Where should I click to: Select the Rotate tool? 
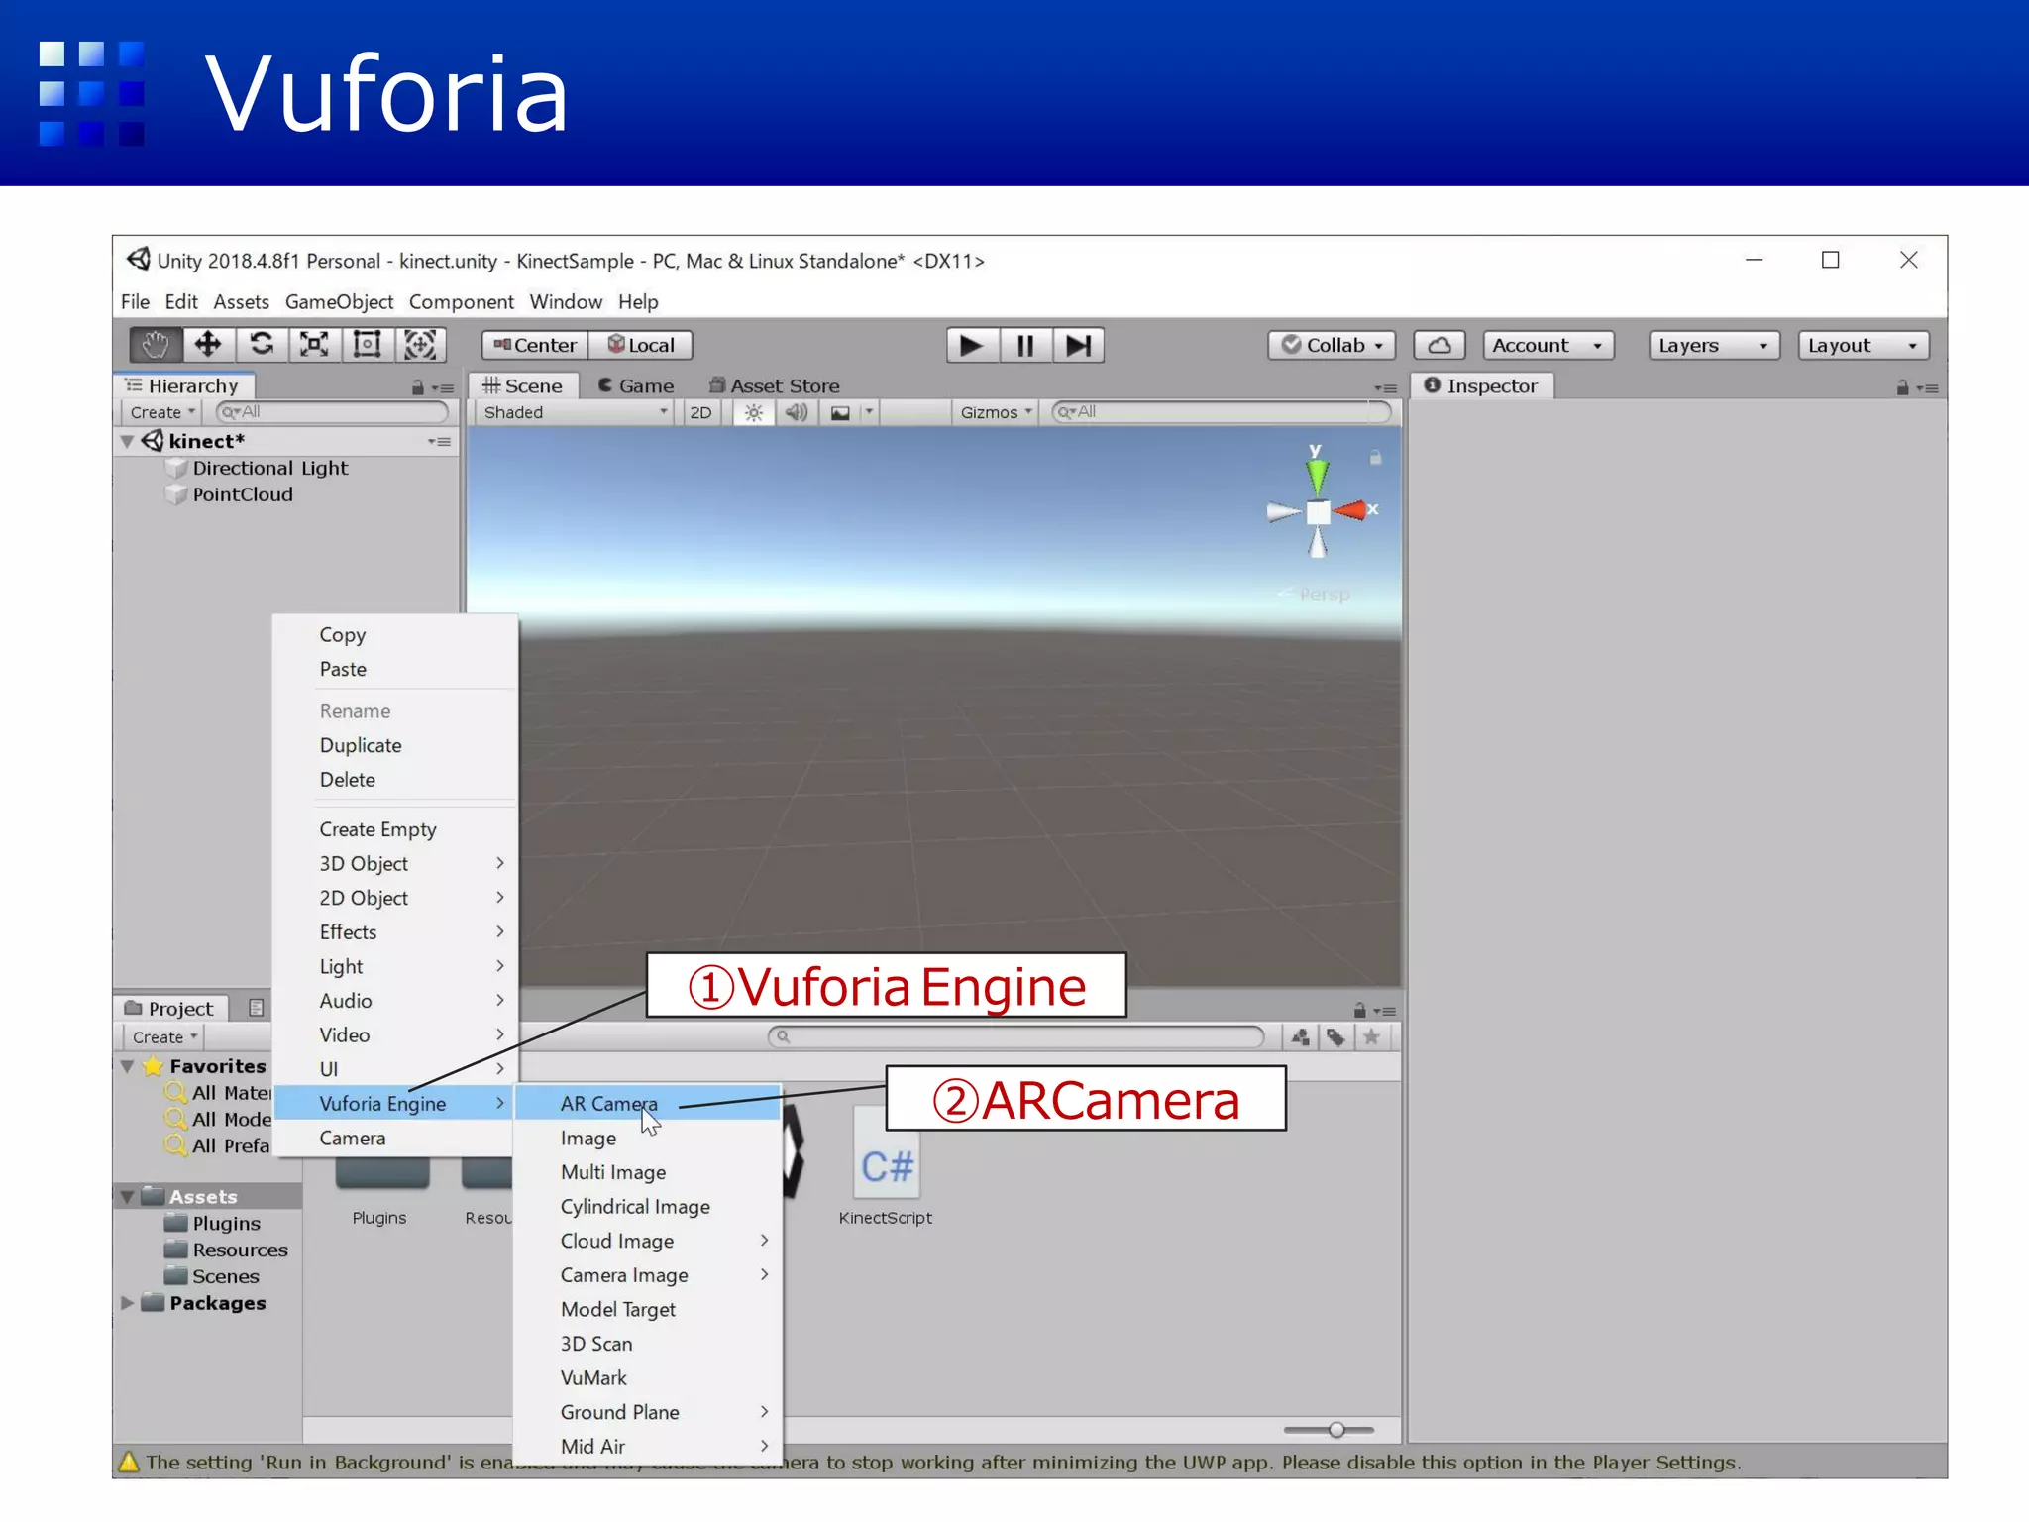click(x=262, y=345)
